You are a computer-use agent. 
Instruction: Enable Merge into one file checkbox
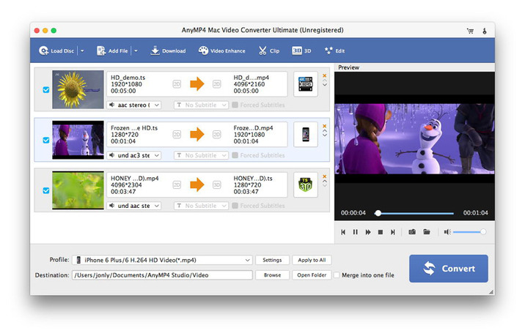pos(337,275)
